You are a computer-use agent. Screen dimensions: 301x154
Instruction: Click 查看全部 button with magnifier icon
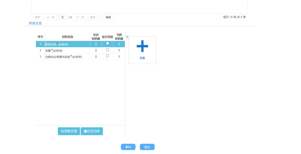point(69,131)
